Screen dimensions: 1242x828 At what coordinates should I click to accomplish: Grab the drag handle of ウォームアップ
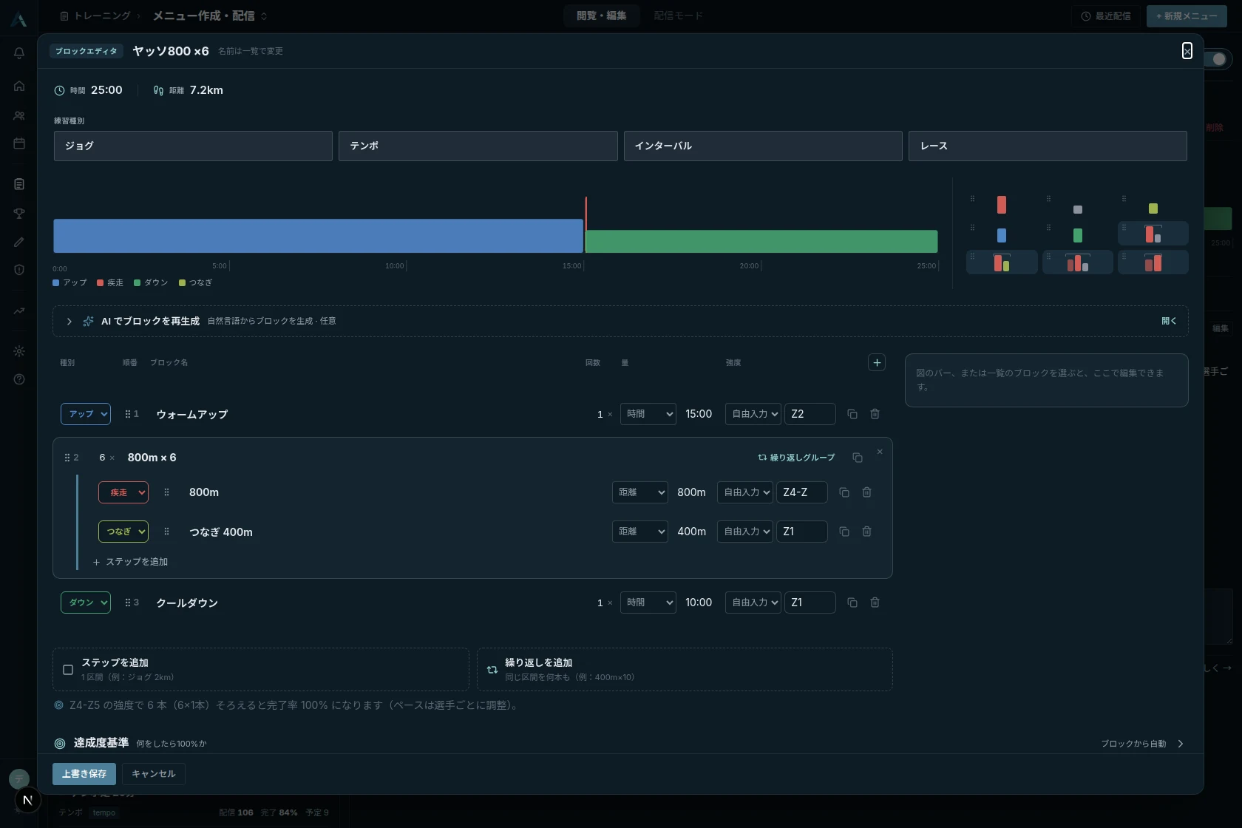[x=128, y=414]
